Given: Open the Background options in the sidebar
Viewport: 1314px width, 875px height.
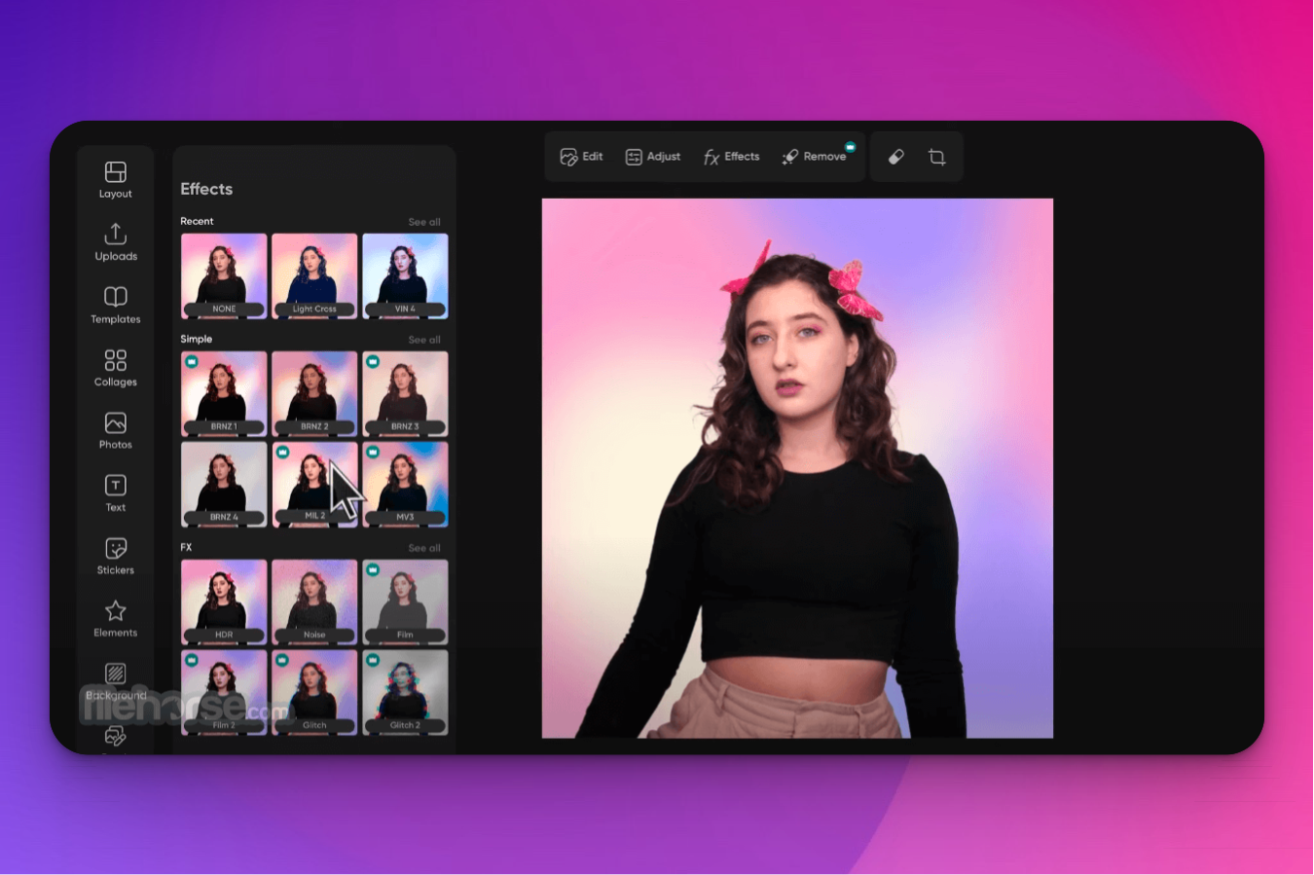Looking at the screenshot, I should (116, 681).
